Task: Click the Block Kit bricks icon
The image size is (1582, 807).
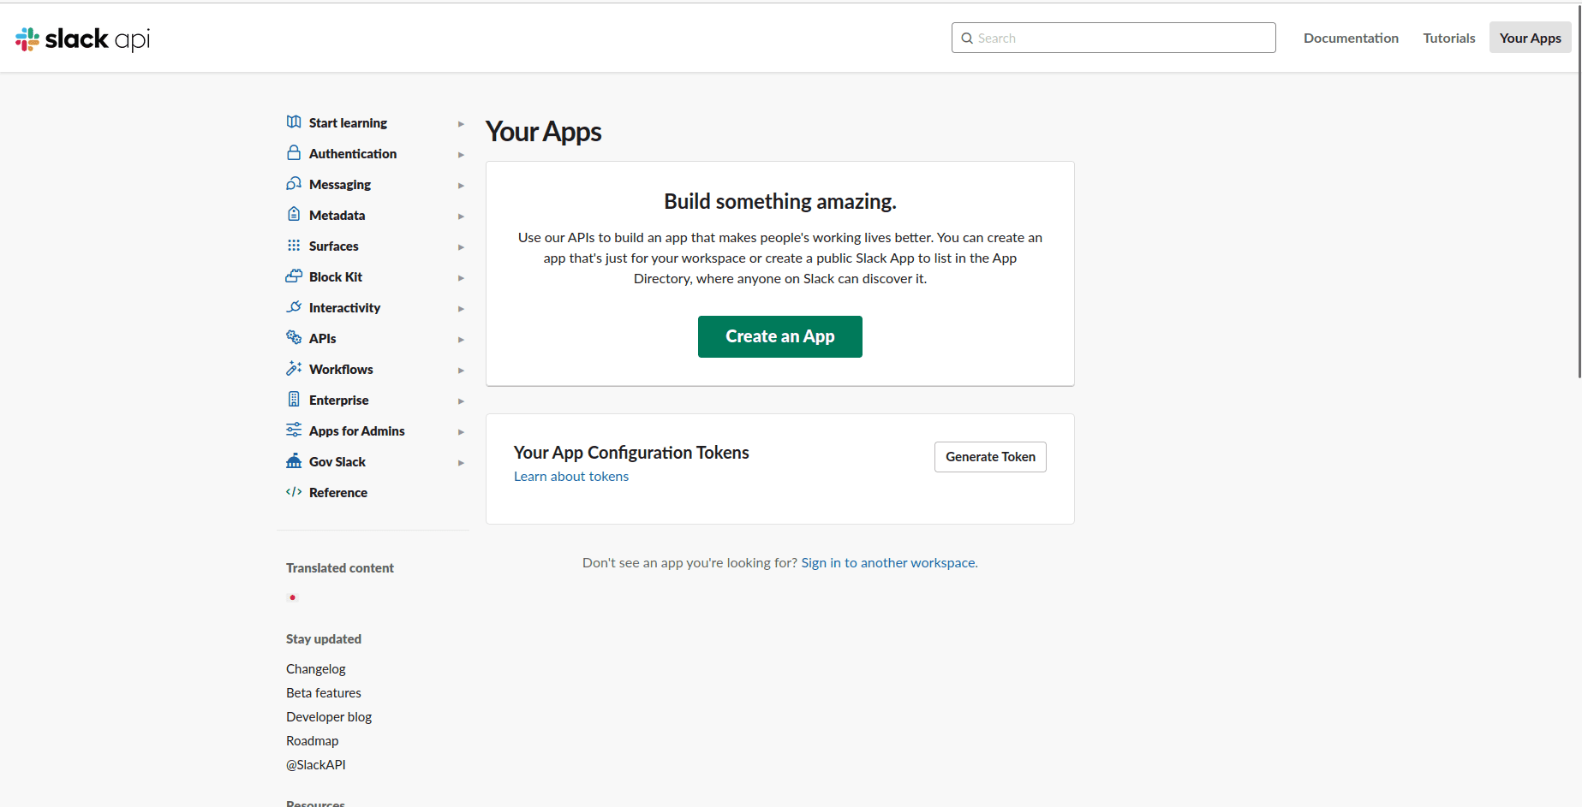Action: click(294, 276)
